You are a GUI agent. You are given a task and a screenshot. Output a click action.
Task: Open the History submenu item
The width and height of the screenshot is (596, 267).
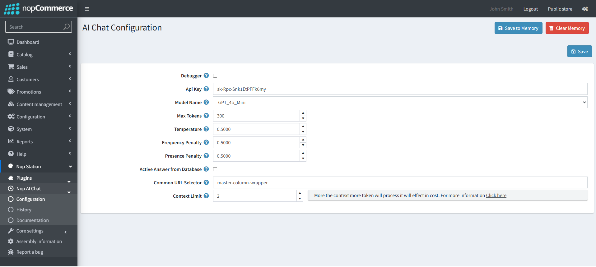[x=39, y=210]
